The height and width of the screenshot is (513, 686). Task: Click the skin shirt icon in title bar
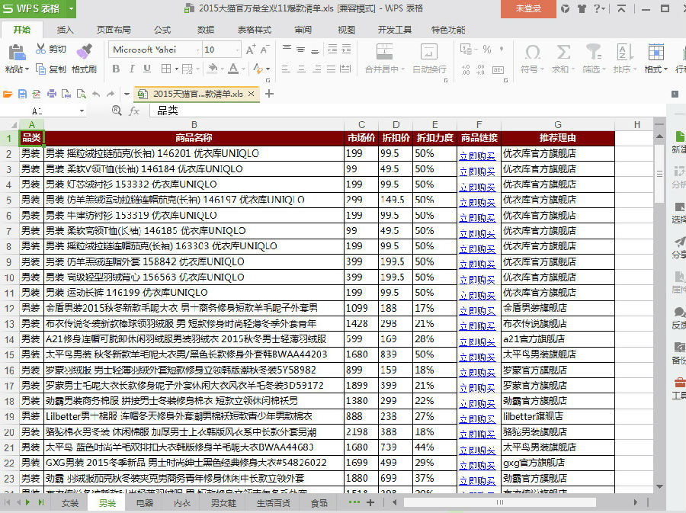click(582, 8)
